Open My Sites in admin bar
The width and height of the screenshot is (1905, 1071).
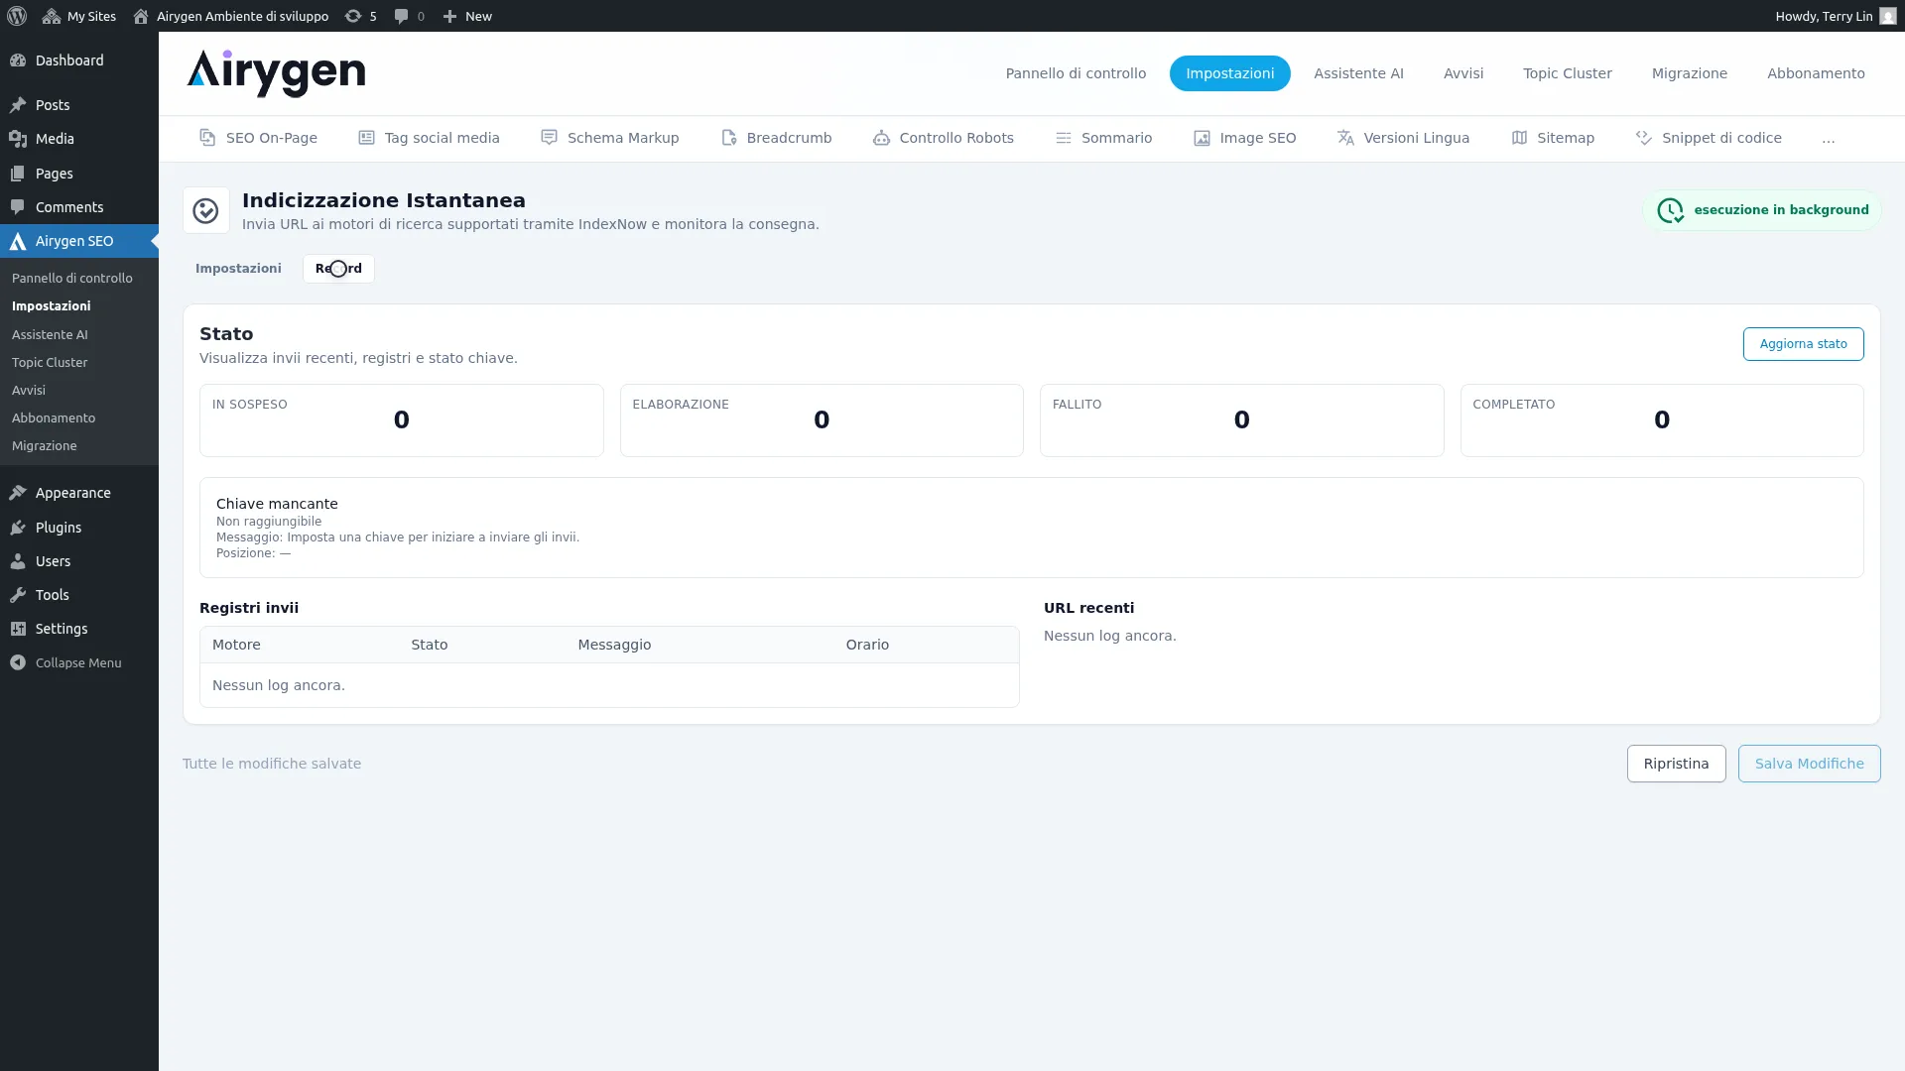click(x=79, y=16)
